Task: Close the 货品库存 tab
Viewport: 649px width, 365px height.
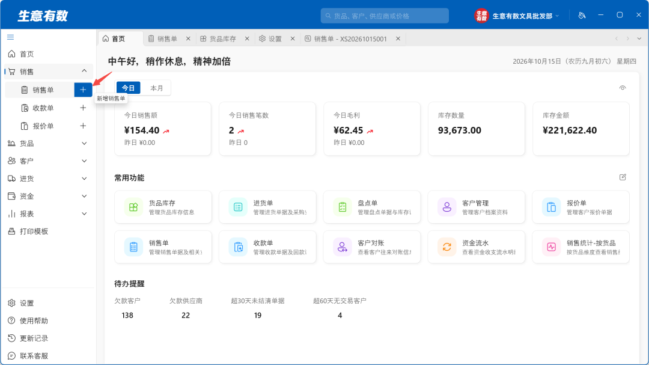Action: (247, 38)
